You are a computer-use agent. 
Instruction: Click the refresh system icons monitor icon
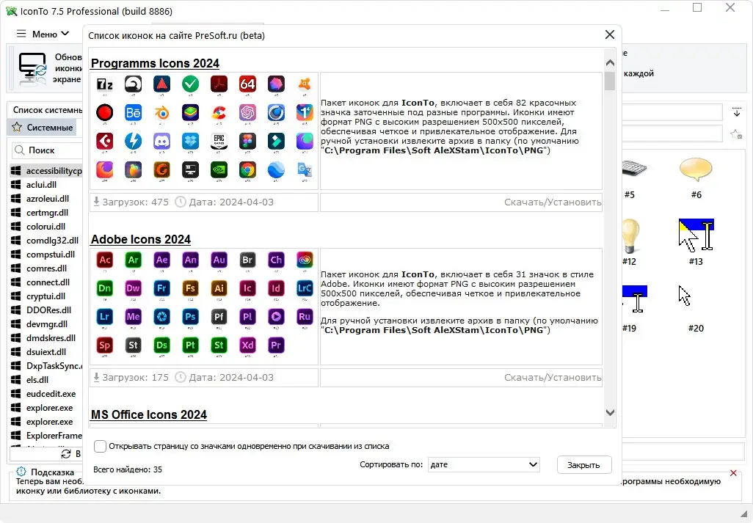[x=32, y=69]
